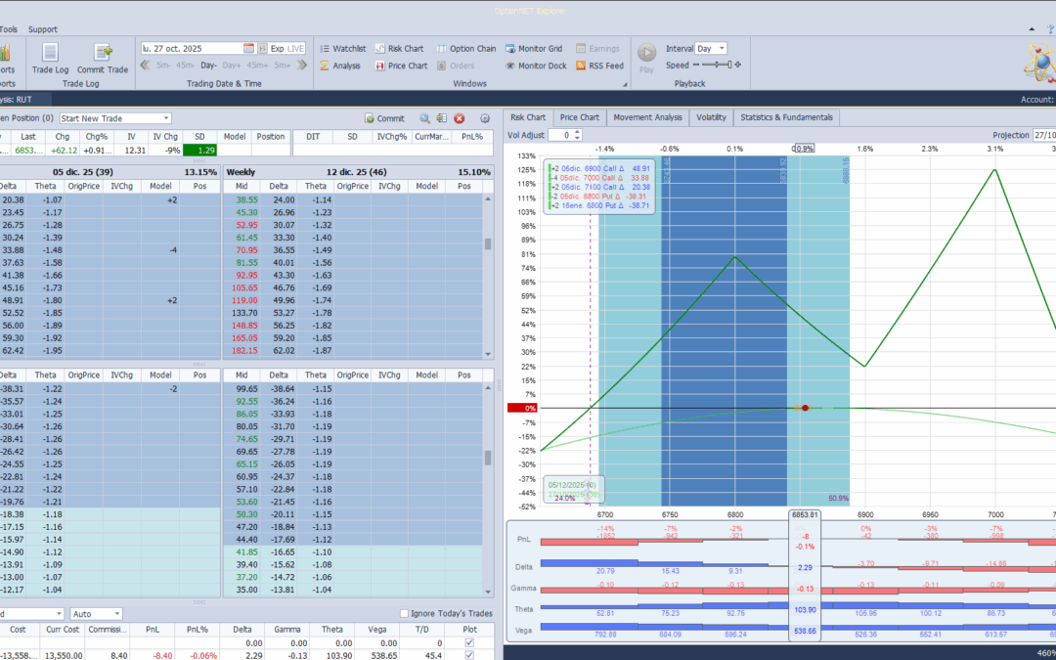This screenshot has height=660, width=1056.
Task: Start playback with the Play button
Action: click(646, 58)
